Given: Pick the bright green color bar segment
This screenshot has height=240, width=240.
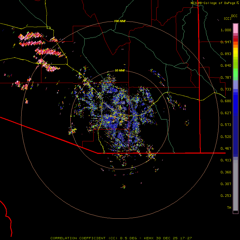Looking at the screenshot, I should click(x=235, y=73).
